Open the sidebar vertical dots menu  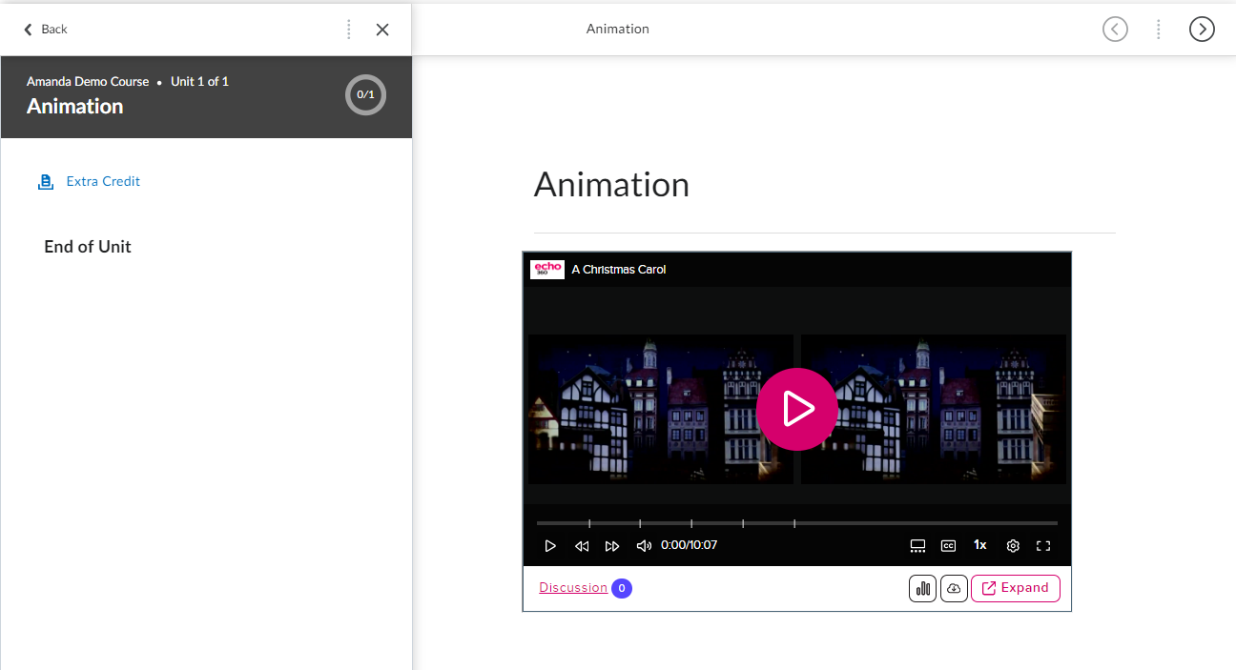(x=349, y=30)
